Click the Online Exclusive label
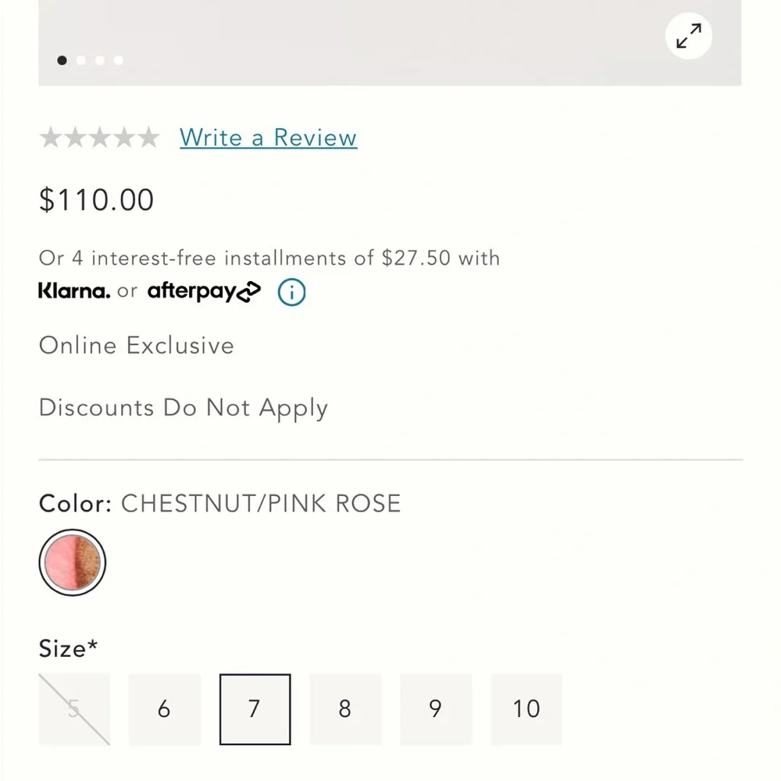This screenshot has height=781, width=781. [x=137, y=345]
